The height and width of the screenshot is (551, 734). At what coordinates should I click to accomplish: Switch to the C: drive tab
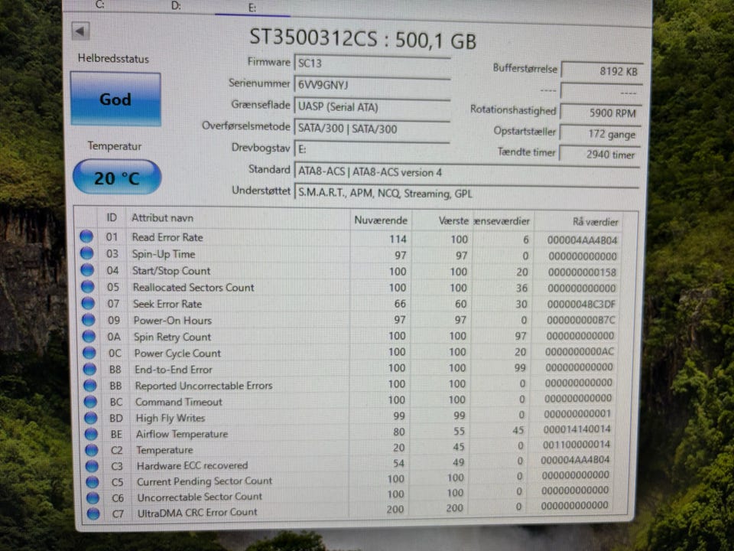pyautogui.click(x=99, y=5)
